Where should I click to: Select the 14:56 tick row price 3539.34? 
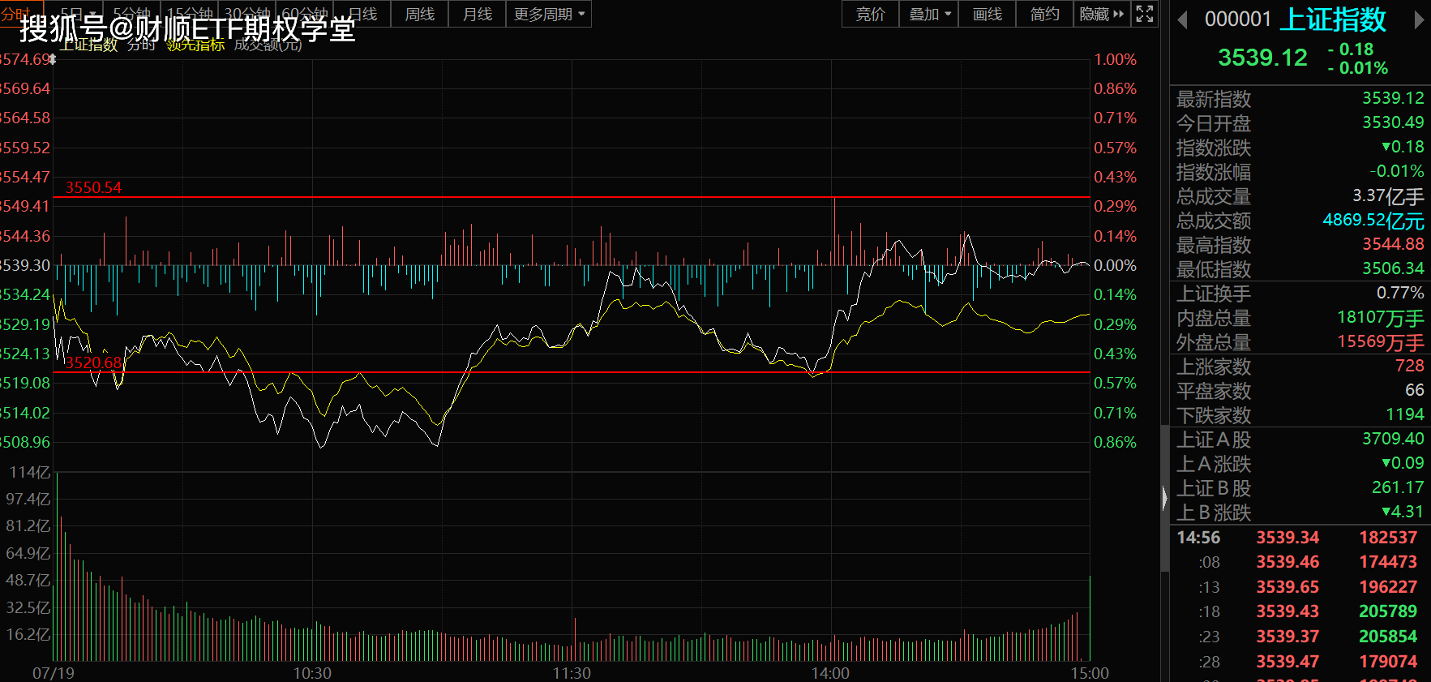point(1287,538)
